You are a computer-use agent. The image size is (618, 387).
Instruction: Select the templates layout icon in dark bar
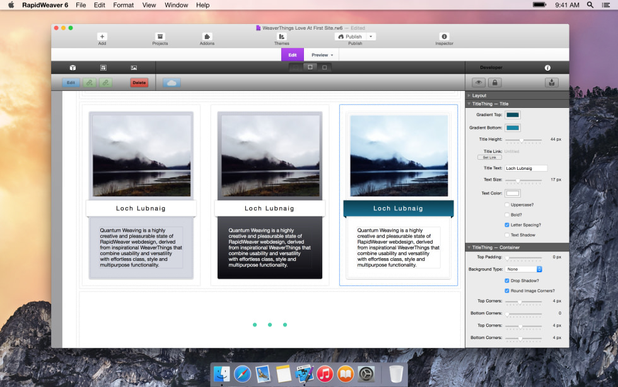point(103,68)
